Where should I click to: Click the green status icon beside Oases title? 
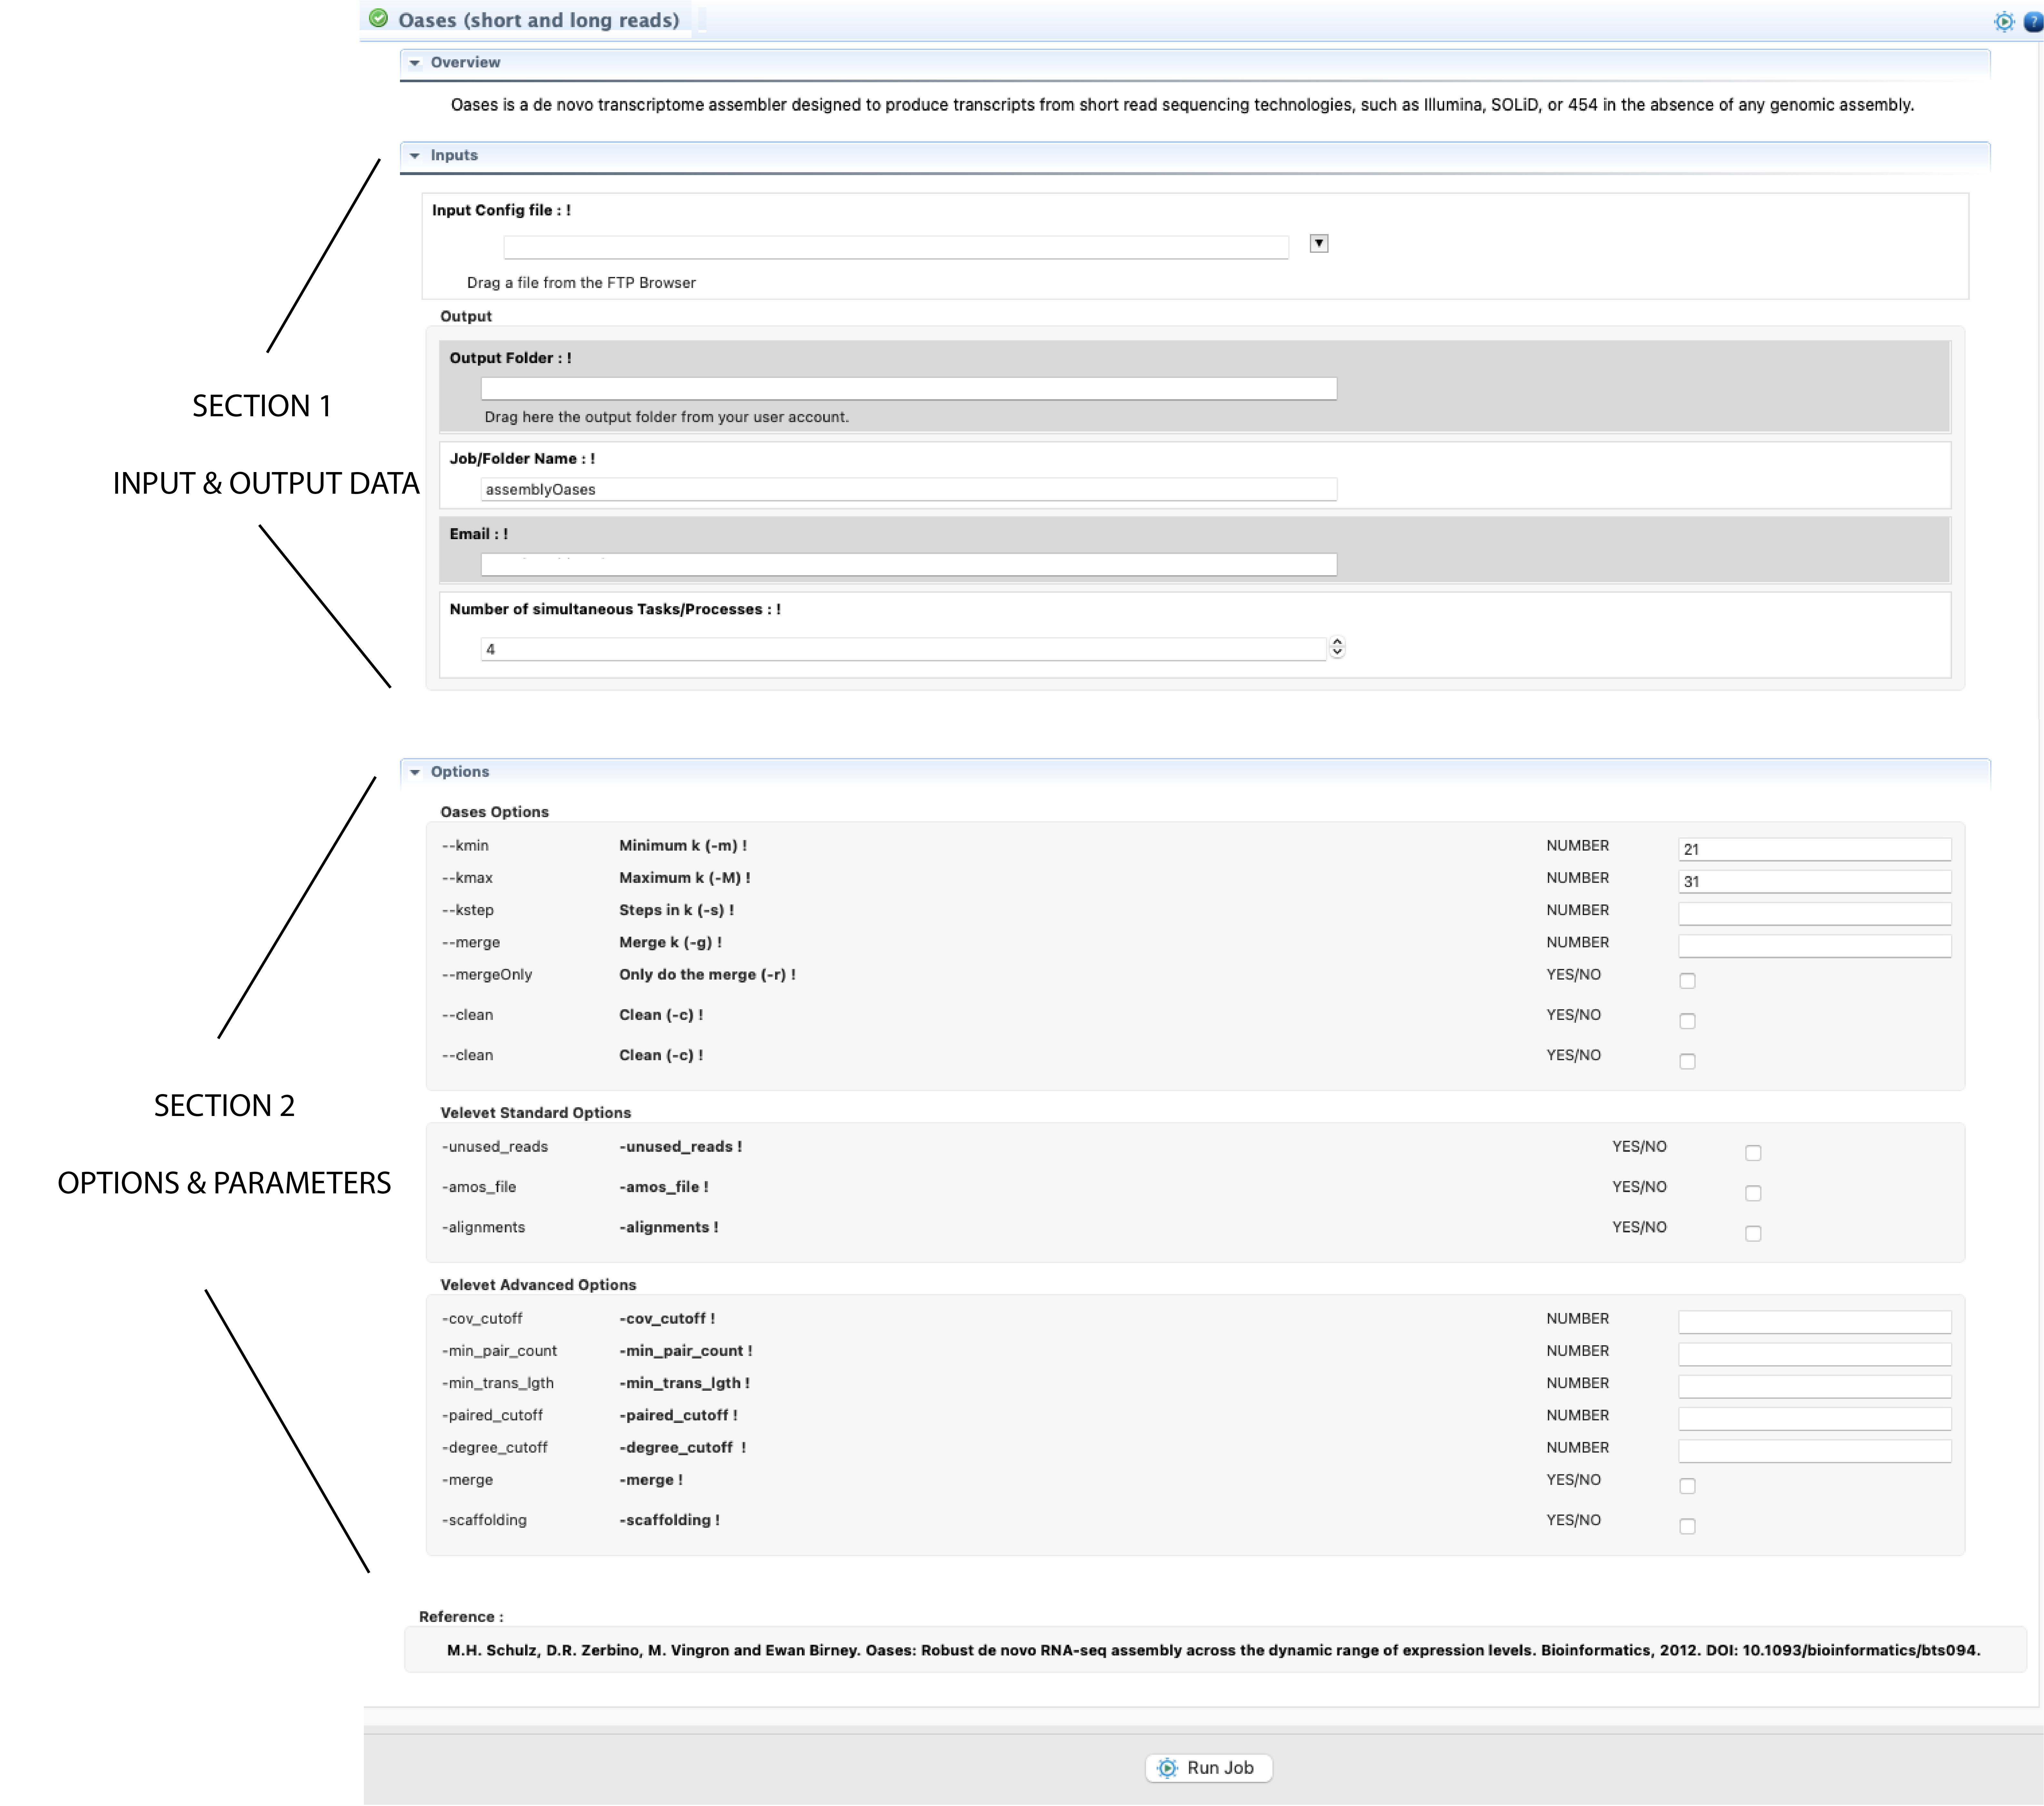click(x=378, y=18)
